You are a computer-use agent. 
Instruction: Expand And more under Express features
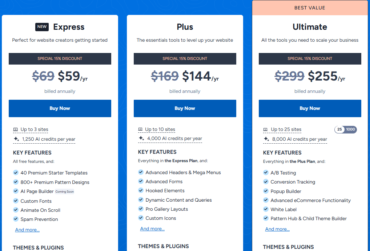coord(27,230)
